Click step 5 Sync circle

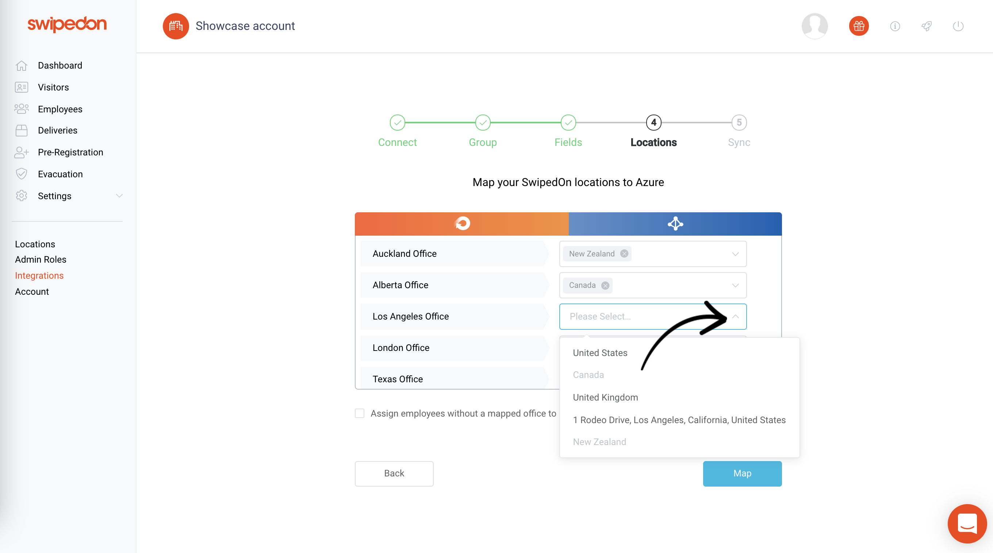[739, 123]
